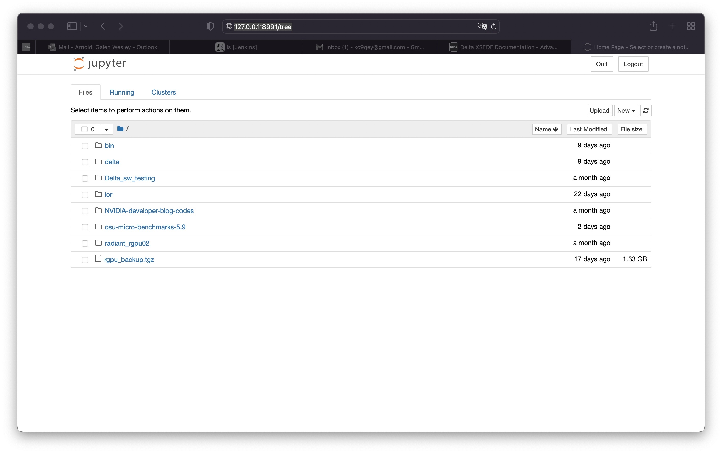Switch to the Clusters tab
The image size is (722, 453).
163,92
